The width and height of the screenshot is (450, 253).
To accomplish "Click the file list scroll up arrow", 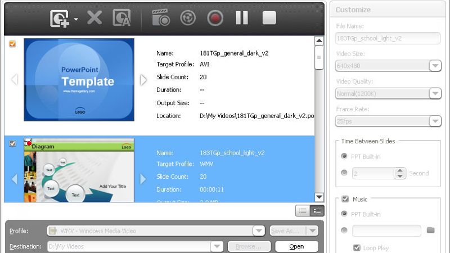I will [319, 40].
